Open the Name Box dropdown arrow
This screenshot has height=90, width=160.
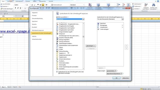[14, 16]
